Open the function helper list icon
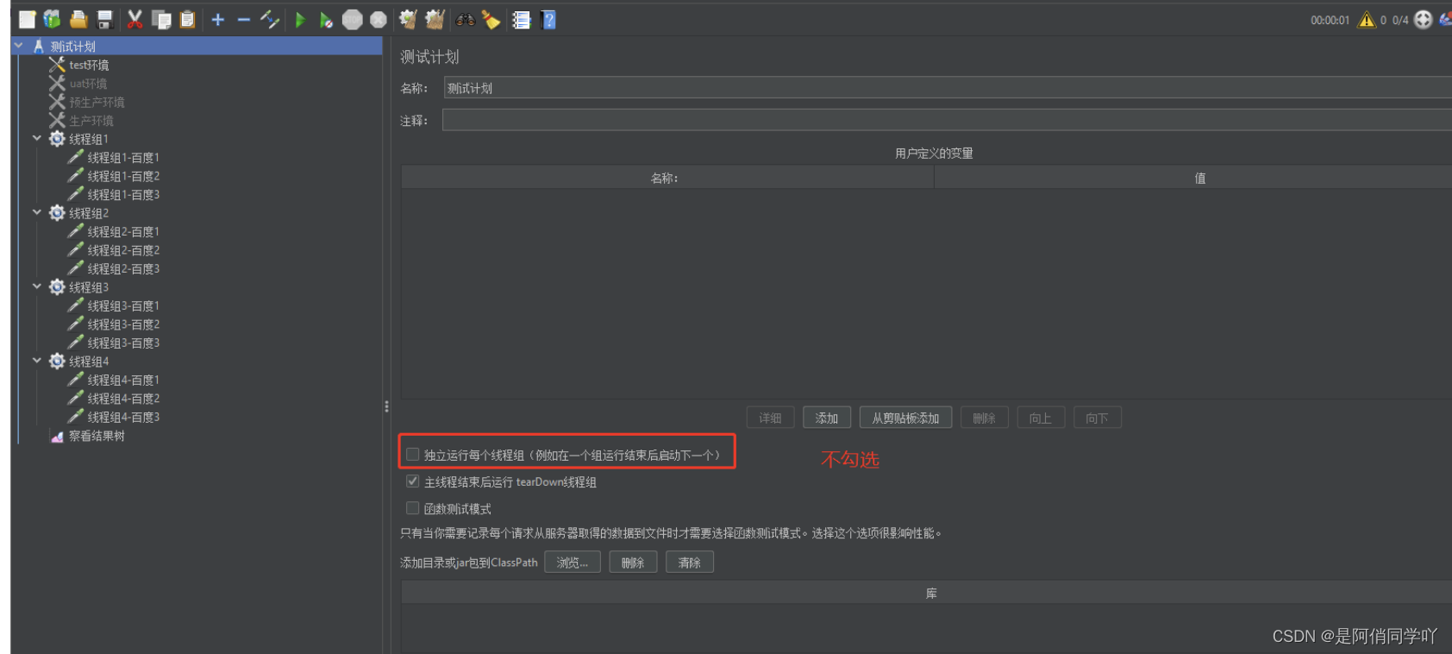The width and height of the screenshot is (1452, 654). click(x=521, y=20)
